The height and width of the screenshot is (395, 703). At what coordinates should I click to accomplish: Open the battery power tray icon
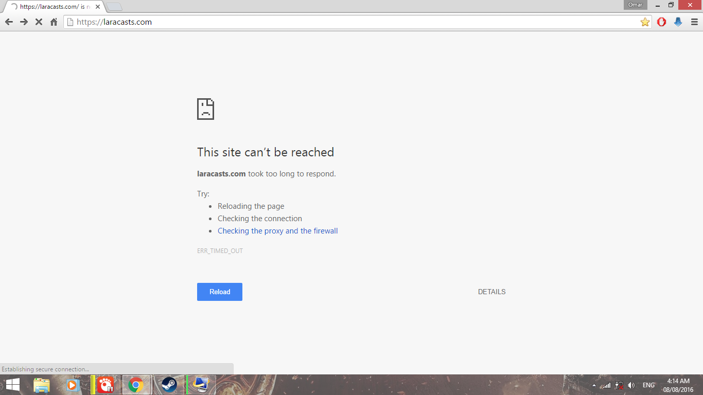point(619,385)
